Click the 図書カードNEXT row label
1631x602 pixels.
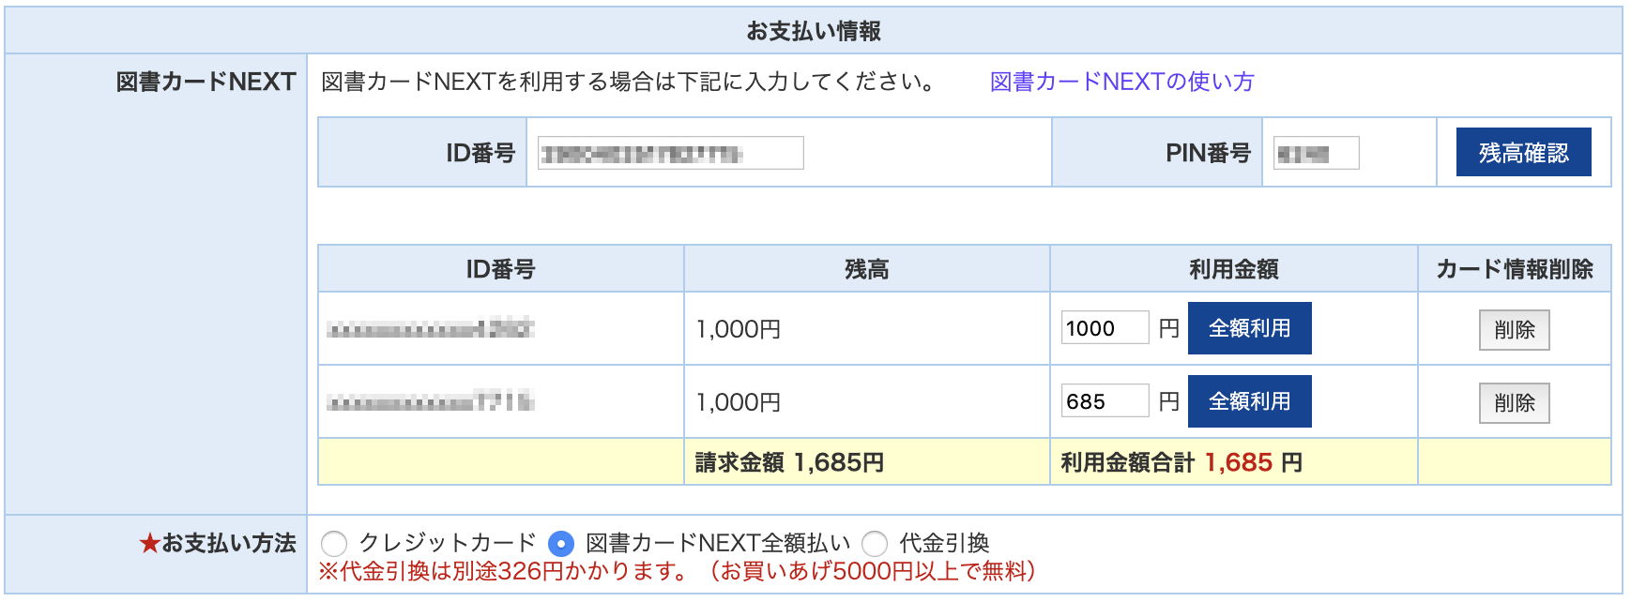point(206,82)
